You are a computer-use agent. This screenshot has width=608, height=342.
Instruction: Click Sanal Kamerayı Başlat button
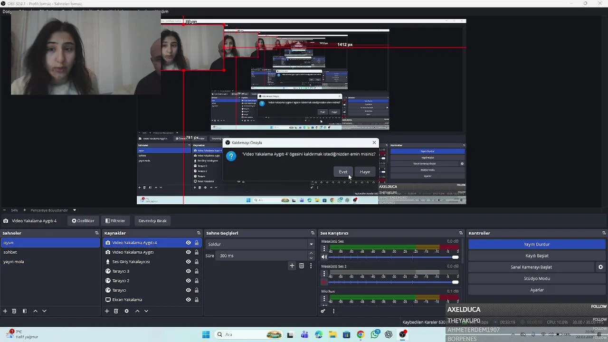point(531,267)
